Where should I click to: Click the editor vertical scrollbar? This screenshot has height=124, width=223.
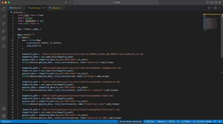point(222,36)
